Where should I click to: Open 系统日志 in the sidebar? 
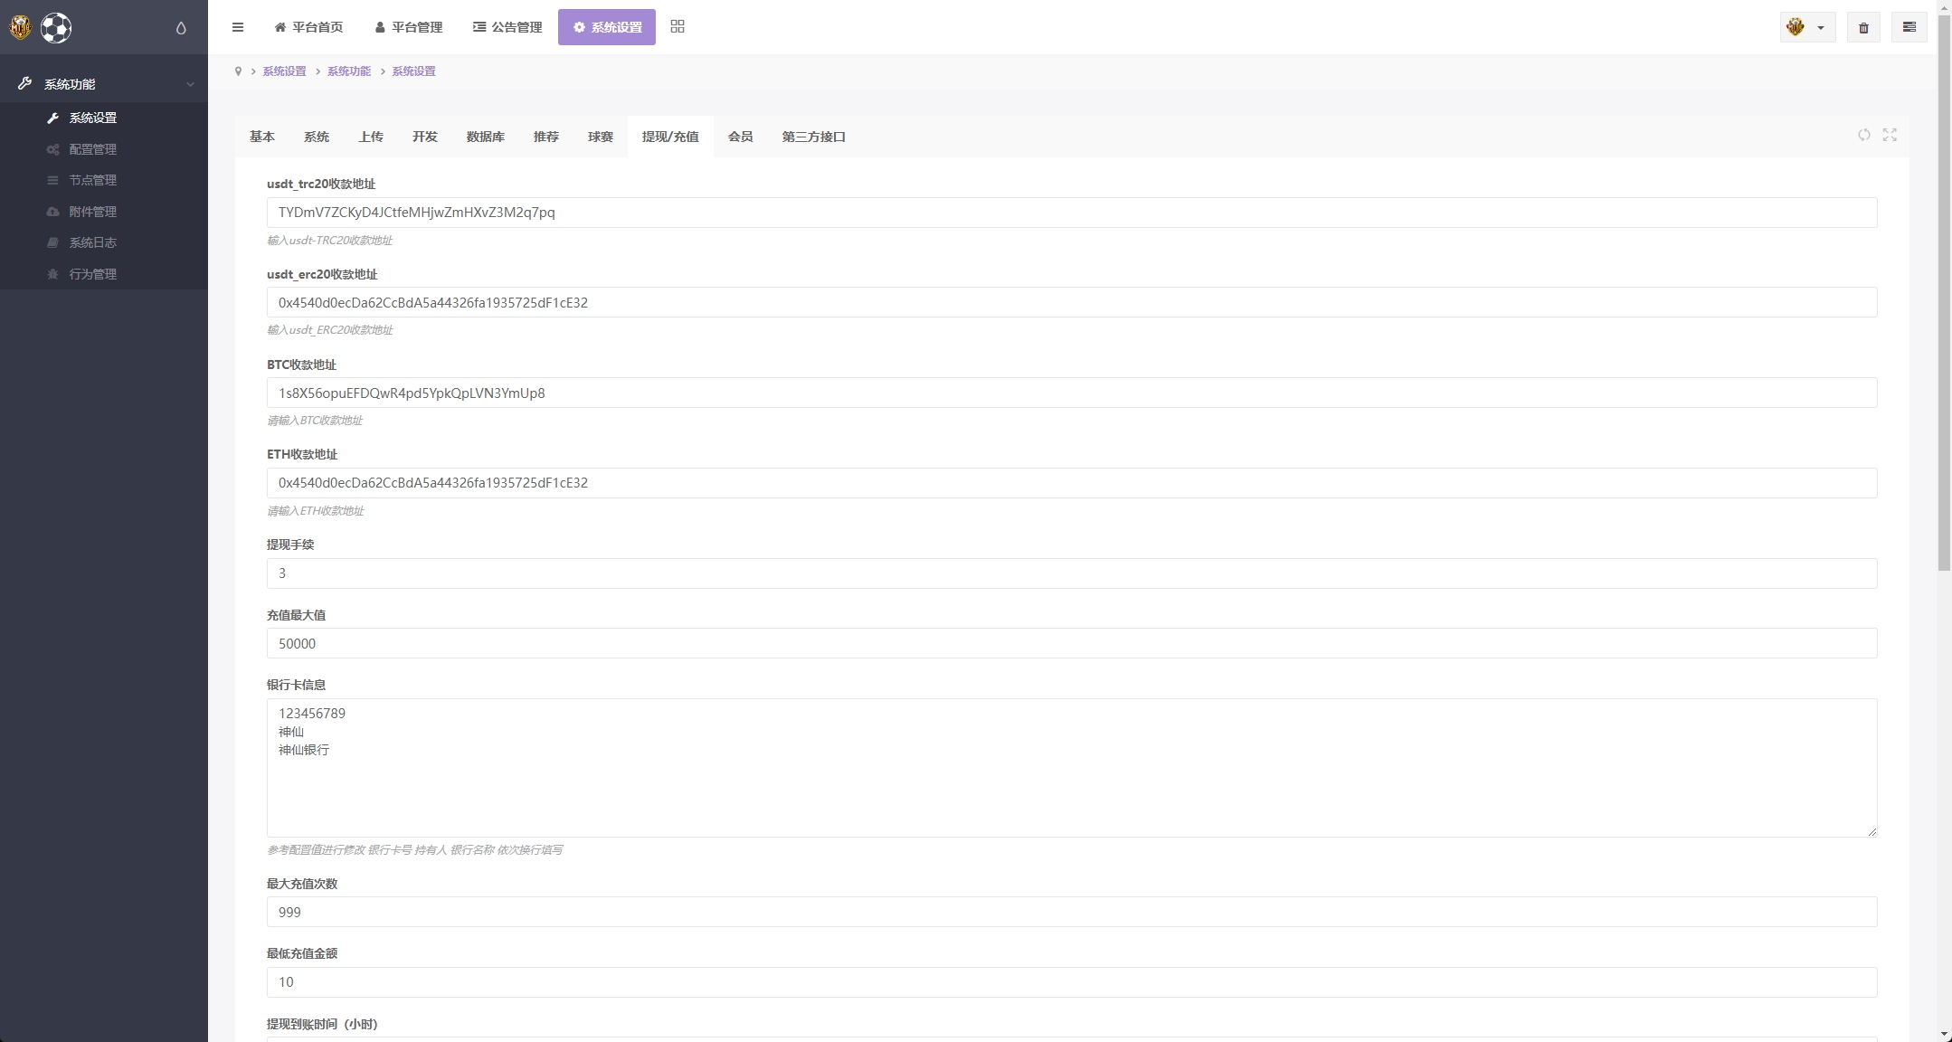pos(92,242)
